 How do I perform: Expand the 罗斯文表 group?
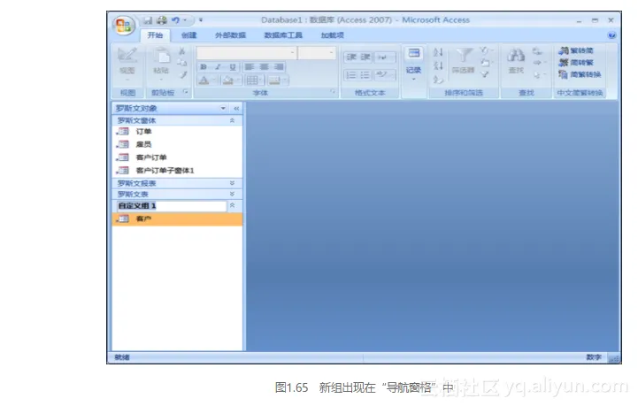[232, 194]
